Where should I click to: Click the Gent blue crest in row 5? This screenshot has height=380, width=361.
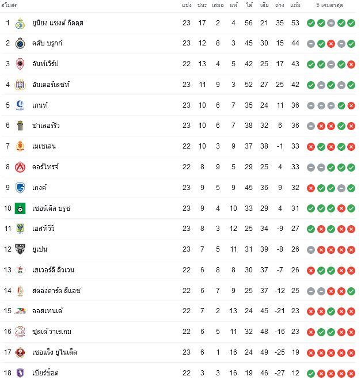tap(20, 105)
